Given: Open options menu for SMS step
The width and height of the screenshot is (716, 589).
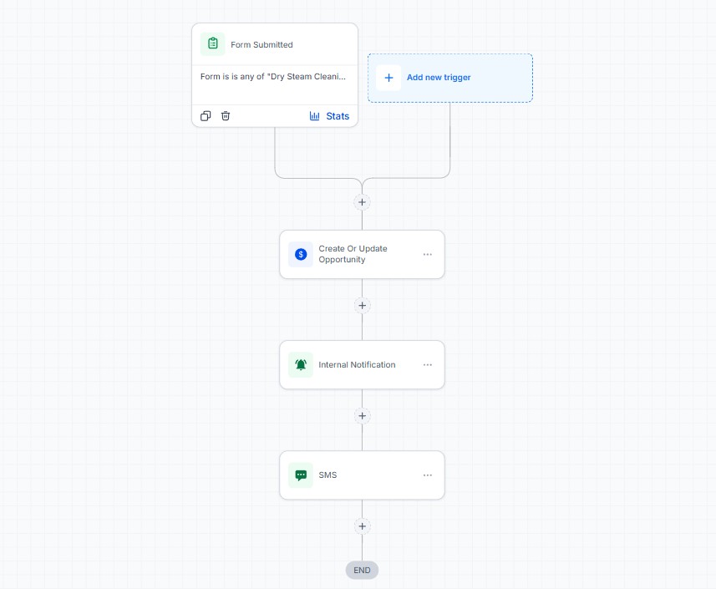Looking at the screenshot, I should click(428, 475).
